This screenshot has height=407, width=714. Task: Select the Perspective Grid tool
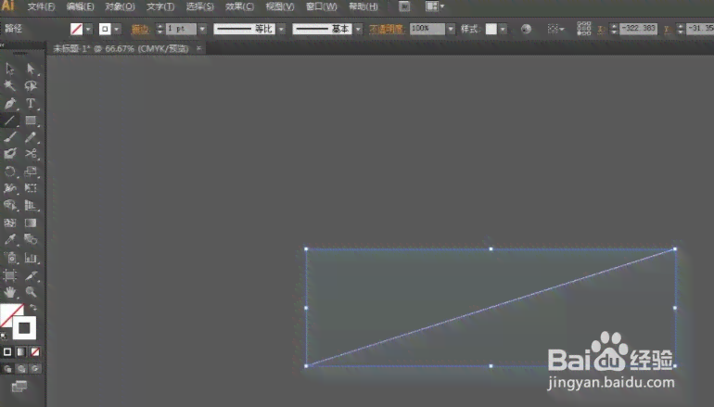point(31,205)
